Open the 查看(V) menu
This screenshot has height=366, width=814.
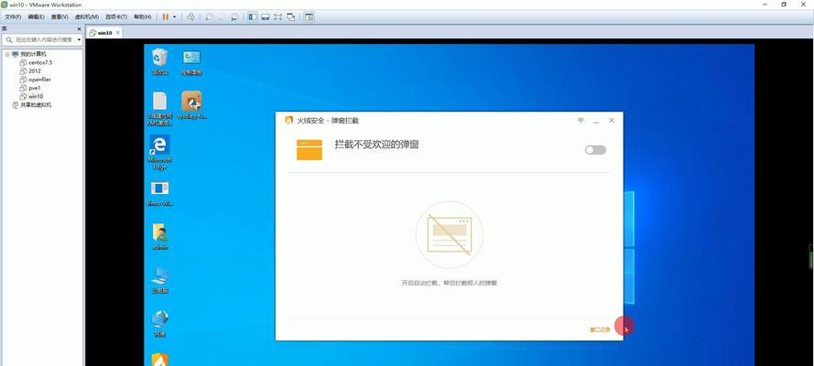[x=60, y=17]
